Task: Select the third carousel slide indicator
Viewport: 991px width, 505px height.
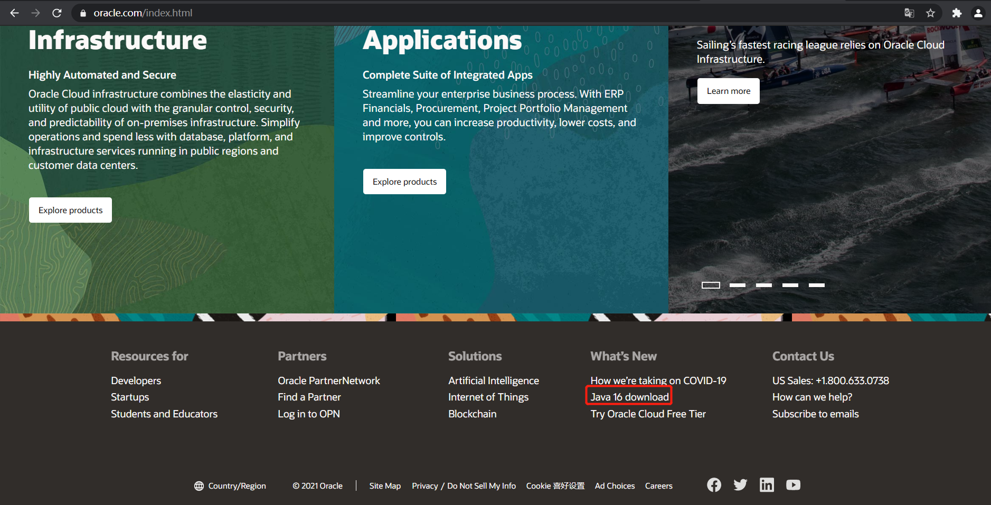Action: [x=764, y=285]
